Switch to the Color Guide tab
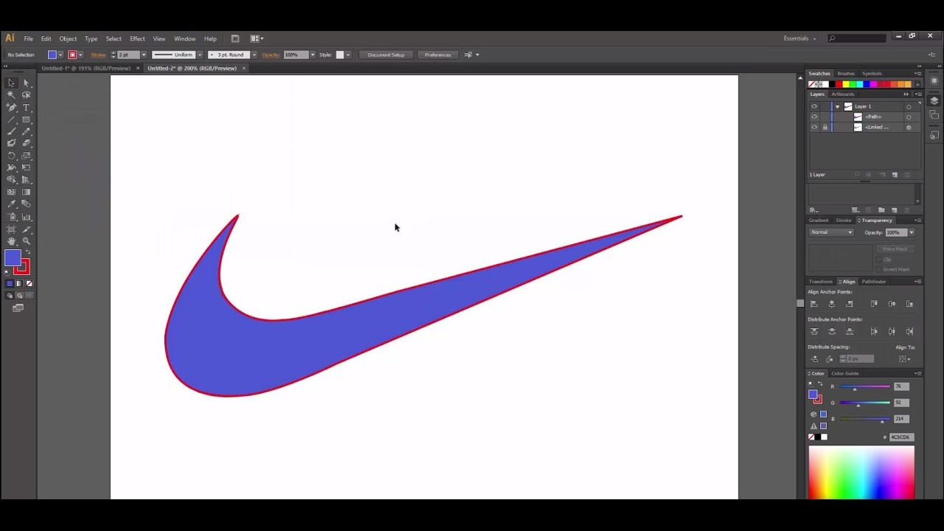The image size is (944, 531). click(x=845, y=373)
